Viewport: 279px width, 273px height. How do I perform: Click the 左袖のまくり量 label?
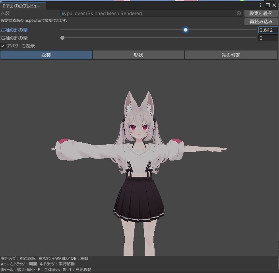click(14, 30)
